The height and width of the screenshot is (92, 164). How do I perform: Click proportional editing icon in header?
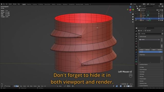tap(73, 86)
